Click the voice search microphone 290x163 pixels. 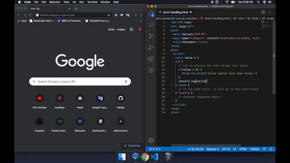tap(126, 81)
